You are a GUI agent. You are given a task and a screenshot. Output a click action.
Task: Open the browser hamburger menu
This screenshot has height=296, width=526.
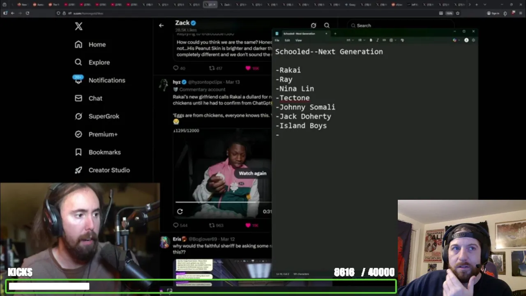pos(521,13)
